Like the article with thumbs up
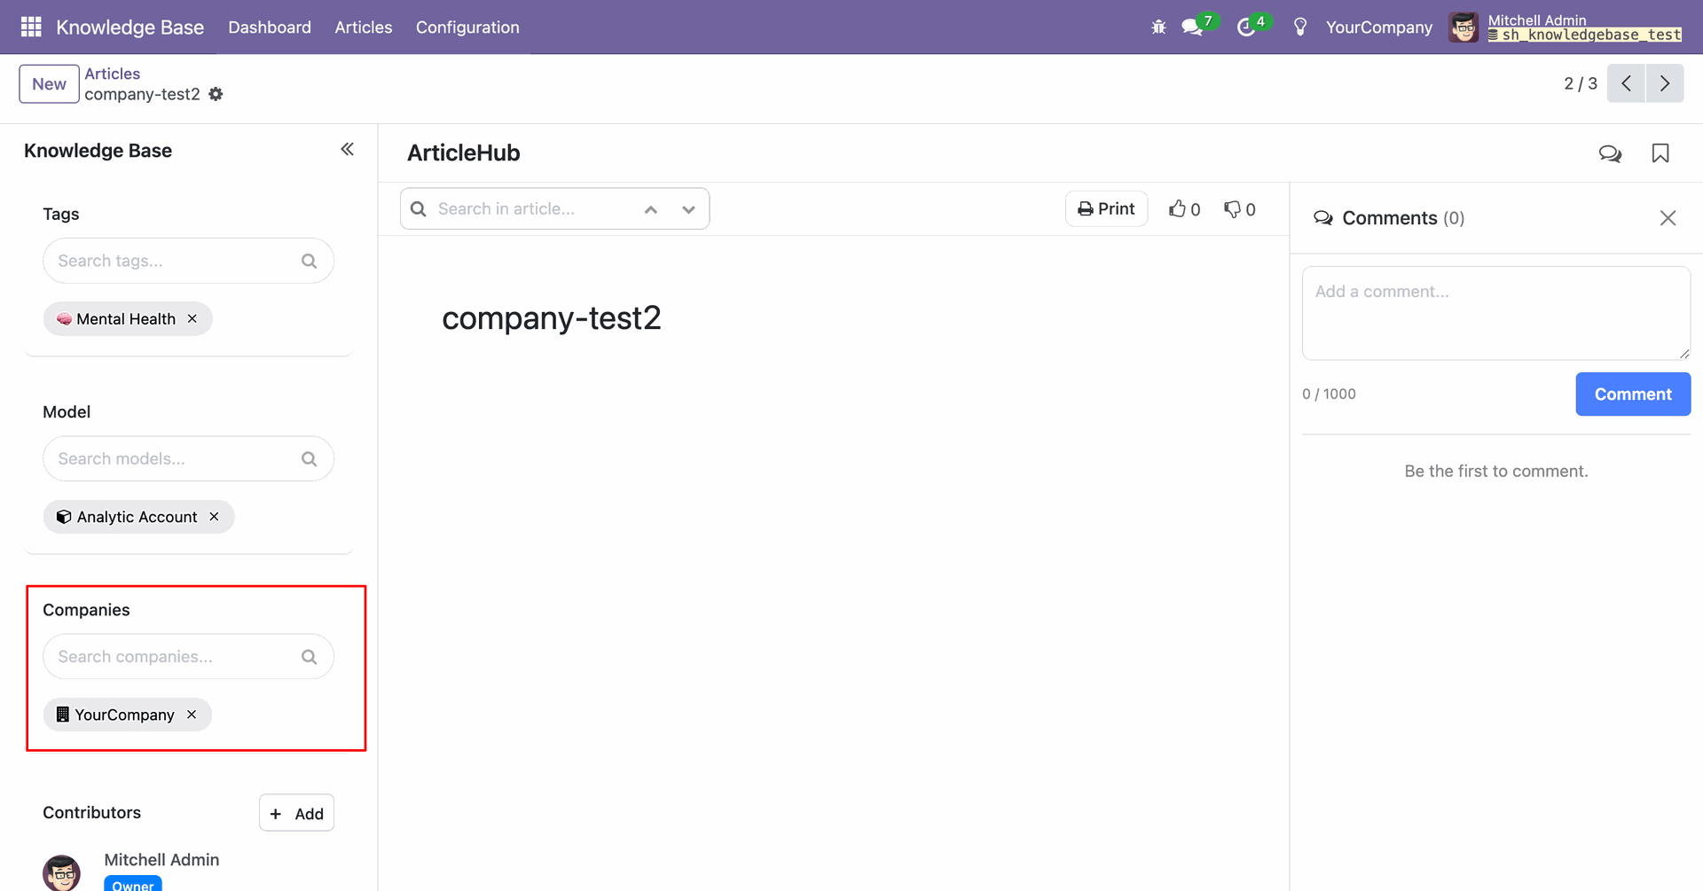1703x891 pixels. (1184, 209)
